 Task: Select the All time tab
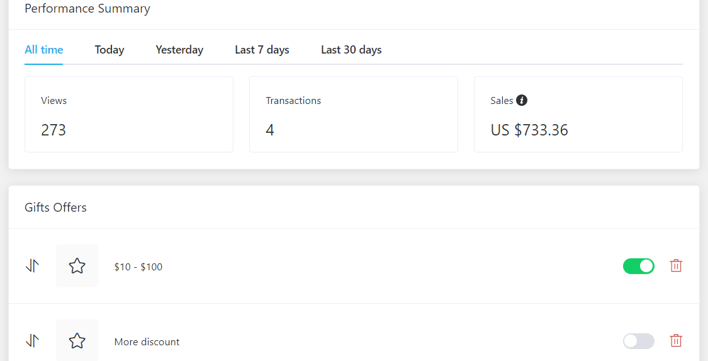coord(44,50)
